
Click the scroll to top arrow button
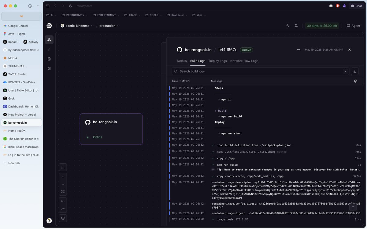tap(353, 207)
